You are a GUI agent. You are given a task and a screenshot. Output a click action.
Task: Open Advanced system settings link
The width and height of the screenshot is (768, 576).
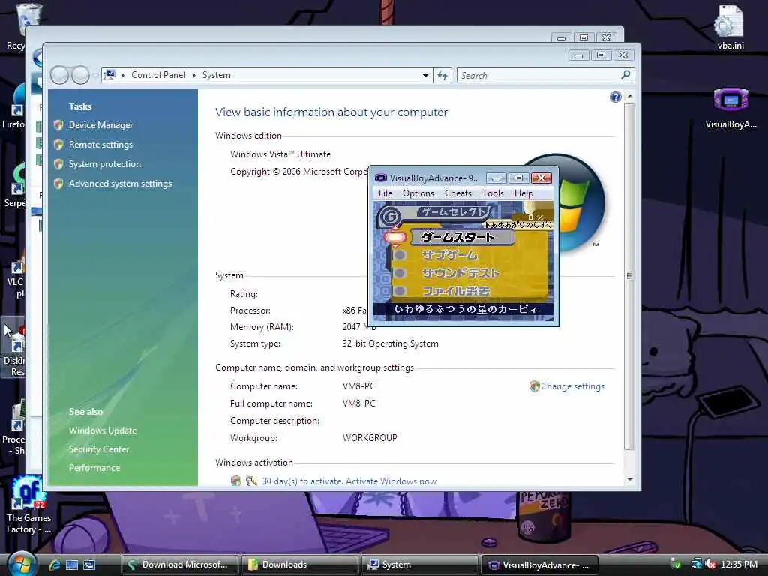tap(120, 184)
